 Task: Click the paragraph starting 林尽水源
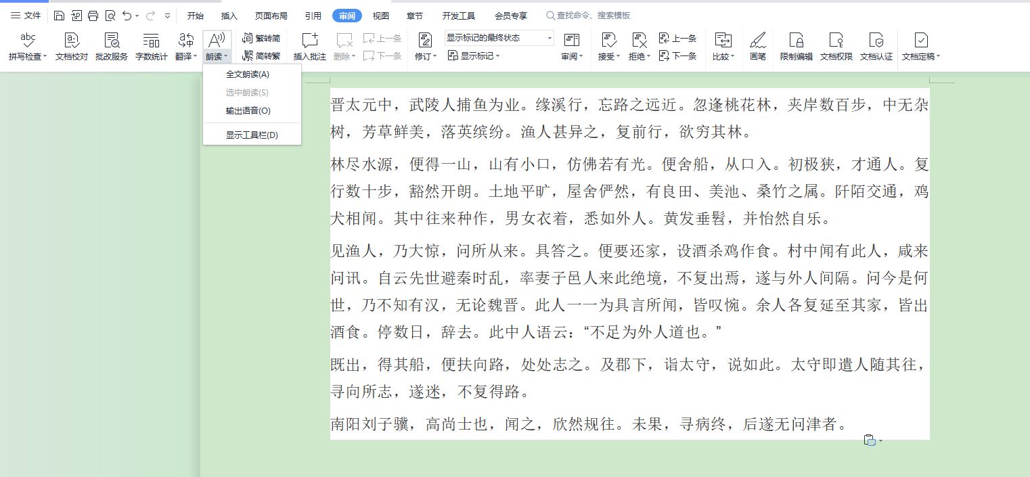[629, 191]
